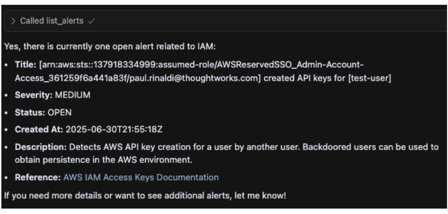Open the AWS IAM Access Keys Documentation link

(141, 177)
